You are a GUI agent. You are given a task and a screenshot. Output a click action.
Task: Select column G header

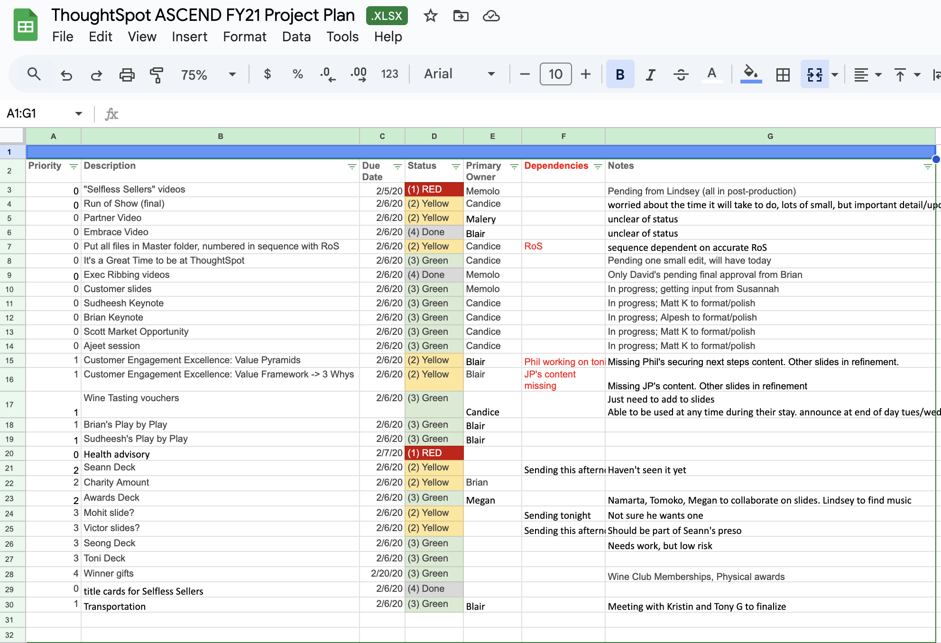770,136
